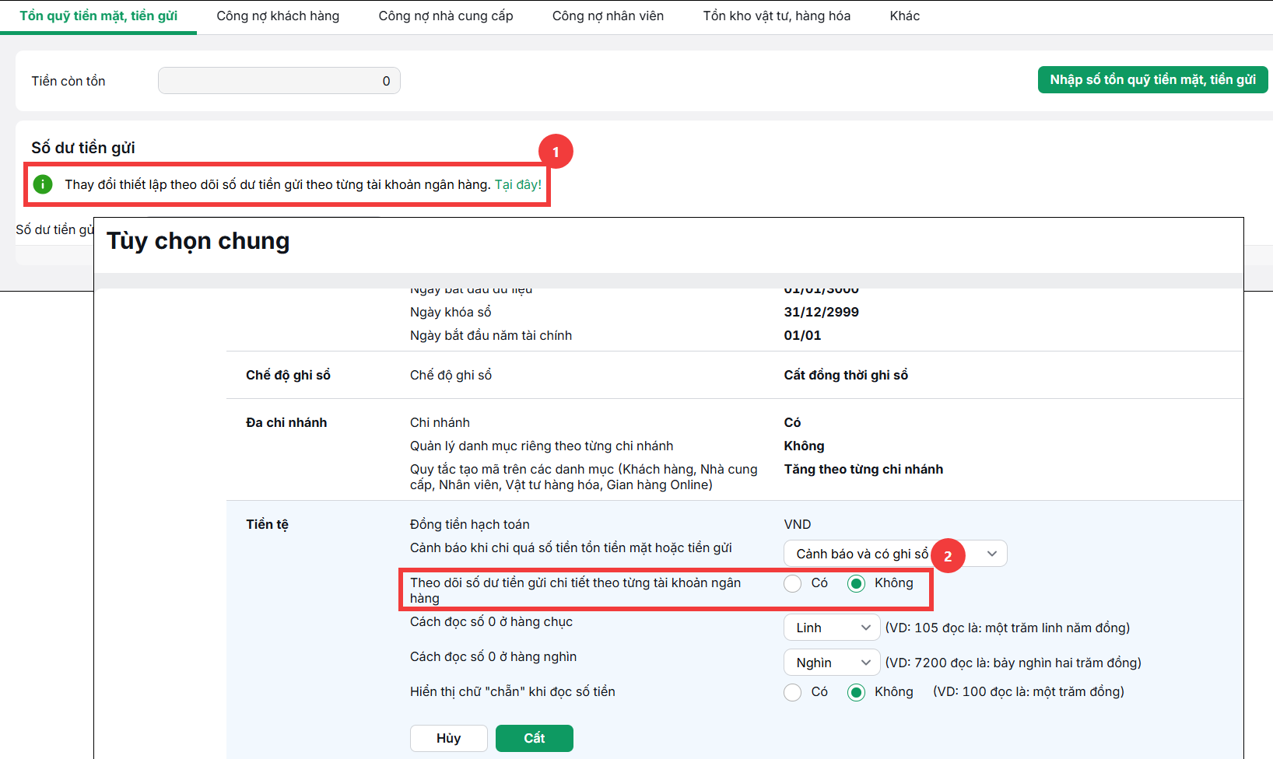Click the 'Tùy chọn chung' dialog title
The height and width of the screenshot is (759, 1273).
[x=198, y=241]
